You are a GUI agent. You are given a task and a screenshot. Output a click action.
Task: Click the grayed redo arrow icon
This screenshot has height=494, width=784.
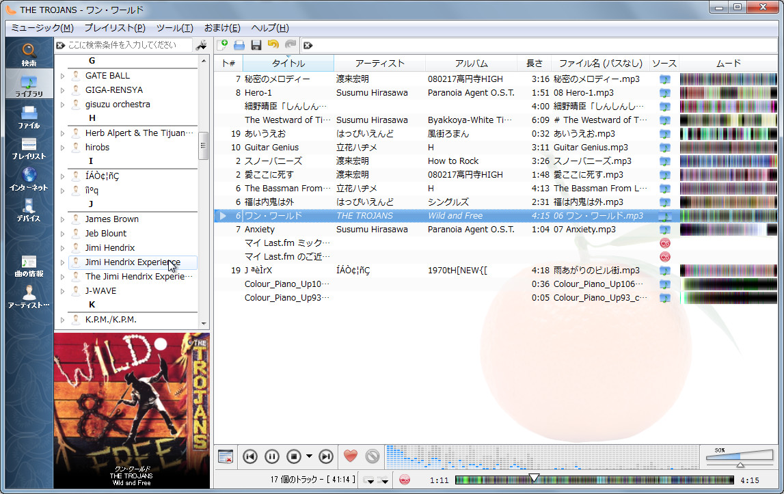[290, 45]
